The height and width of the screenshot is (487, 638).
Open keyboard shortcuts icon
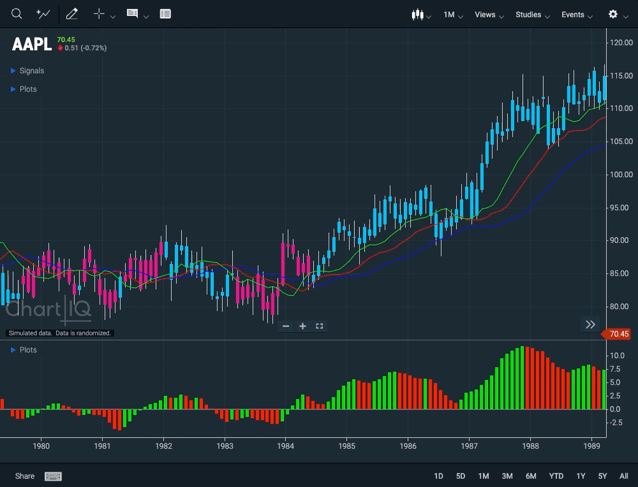click(53, 476)
